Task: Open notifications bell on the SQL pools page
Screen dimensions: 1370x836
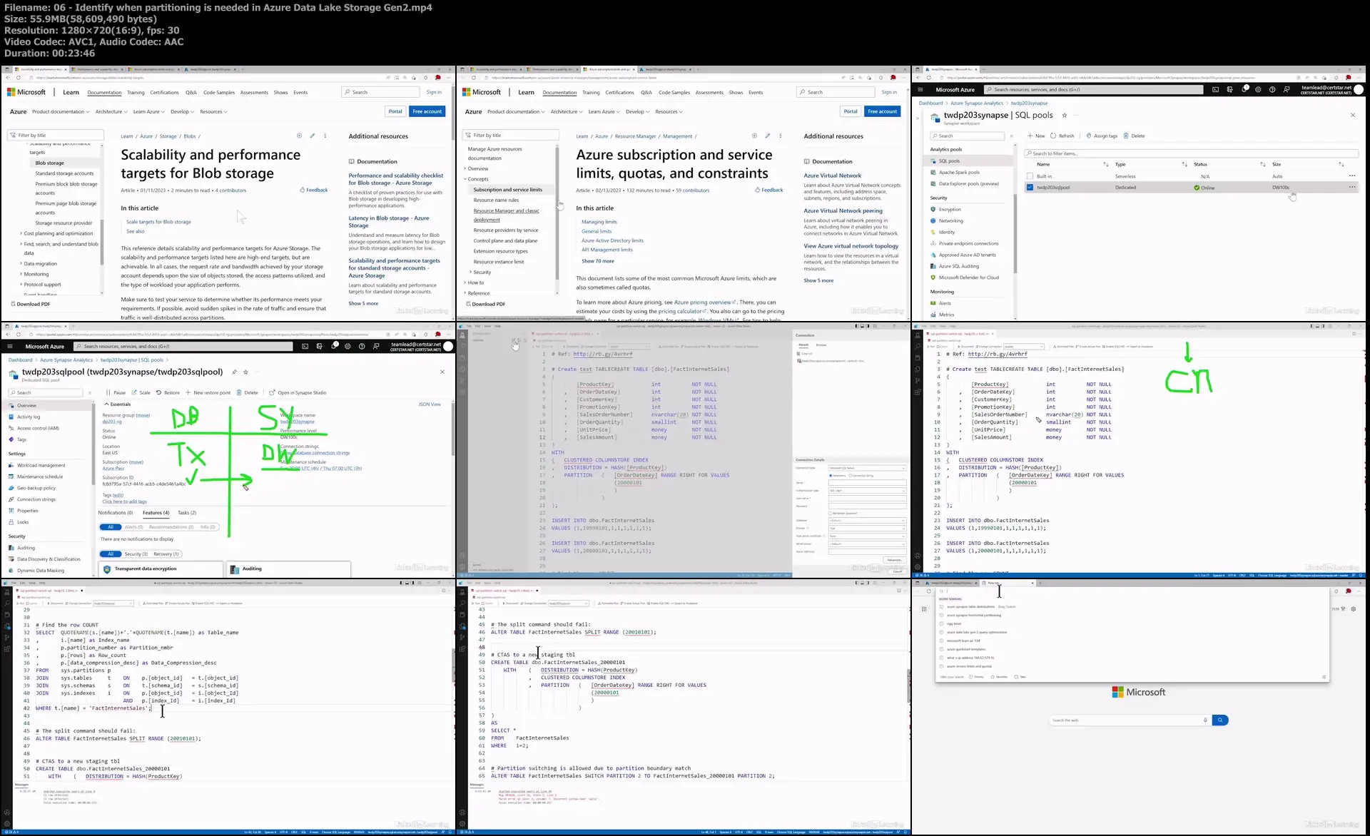Action: pos(1244,90)
